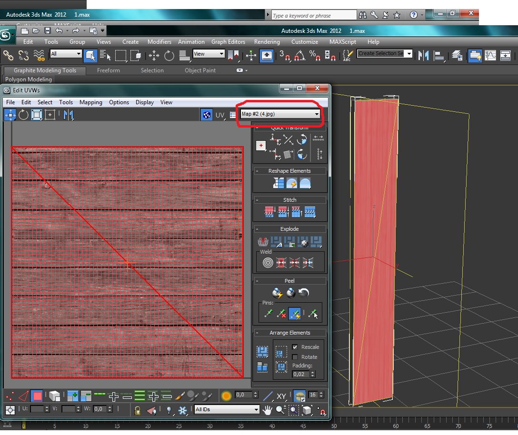Click the Padding value input field
This screenshot has height=435, width=518.
tap(300, 375)
